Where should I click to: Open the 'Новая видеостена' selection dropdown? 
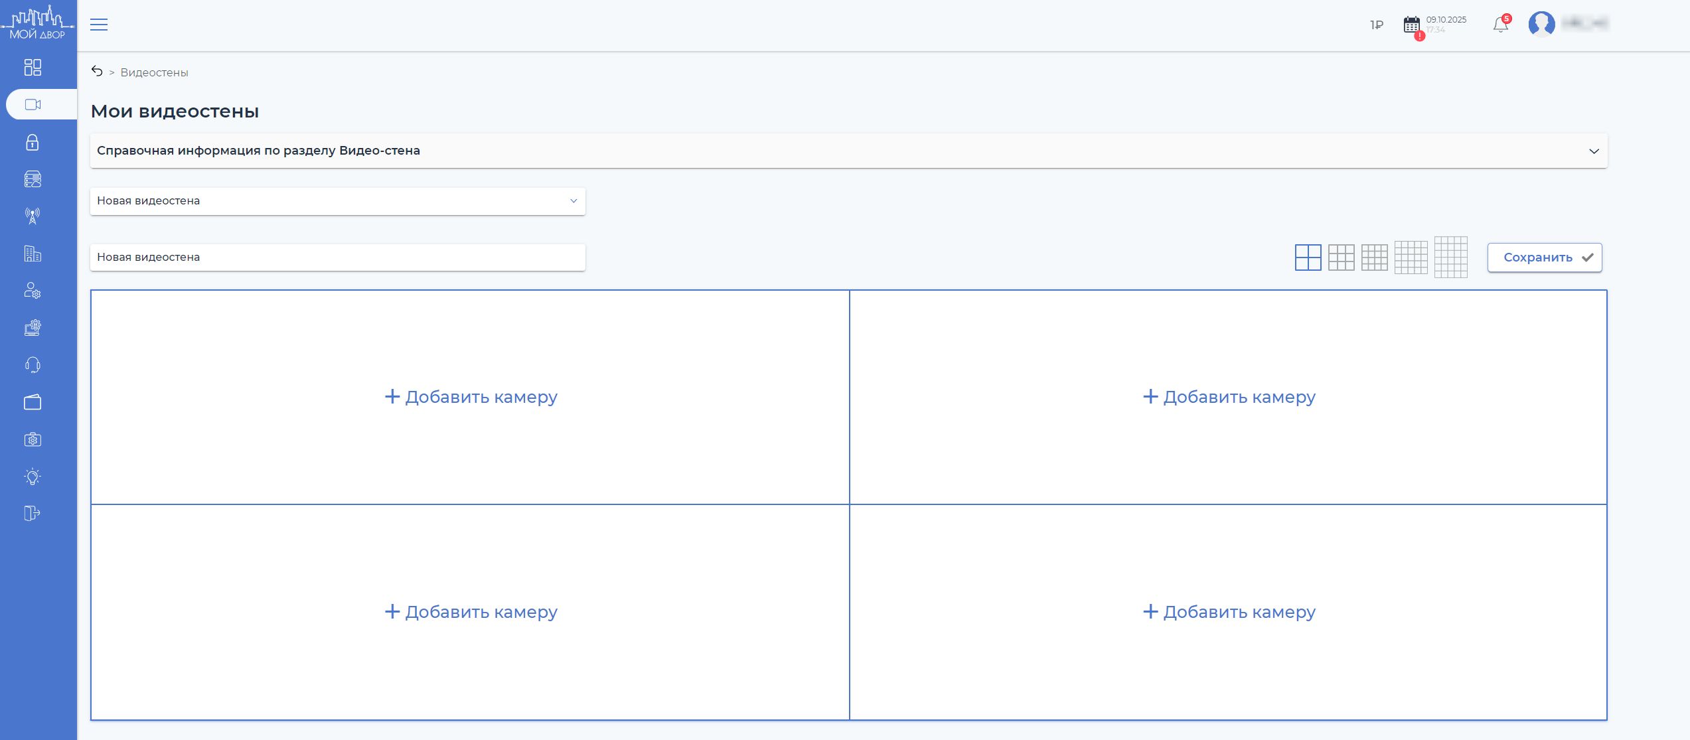point(337,201)
